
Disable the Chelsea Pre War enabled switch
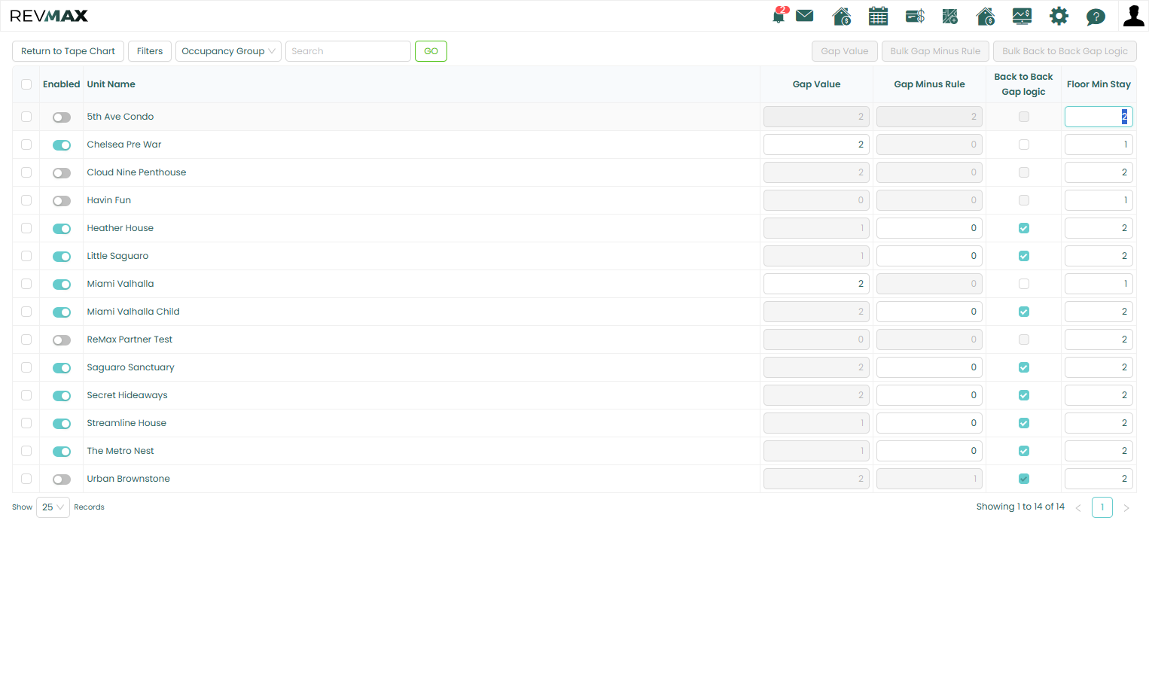[x=62, y=145]
